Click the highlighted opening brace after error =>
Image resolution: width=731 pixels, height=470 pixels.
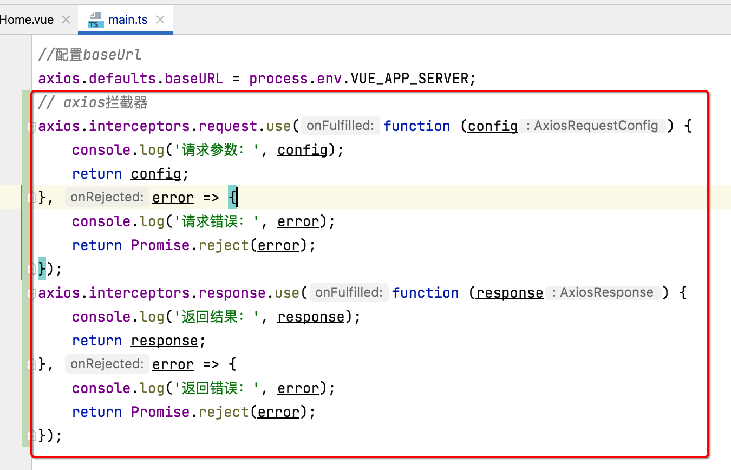232,198
